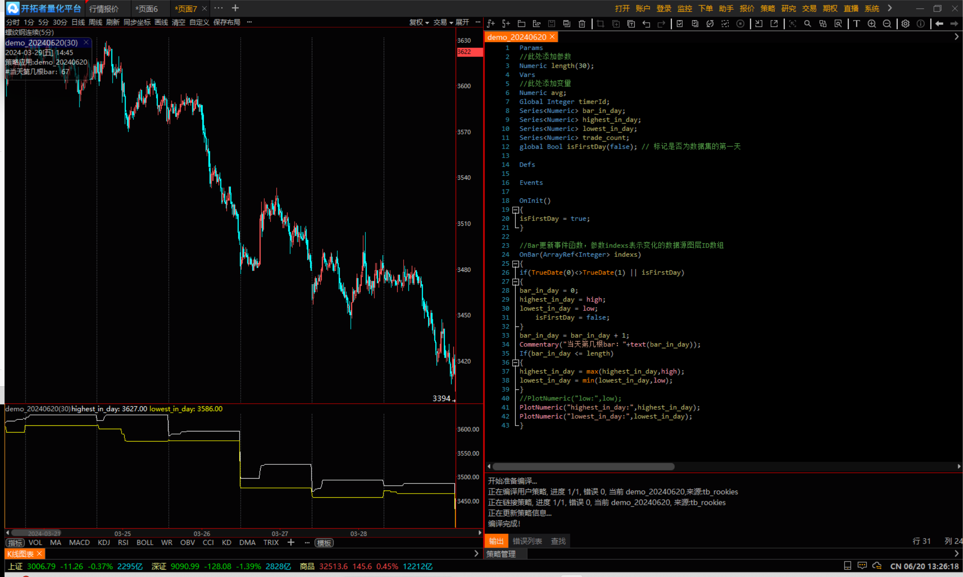Switch to the 行情报价 tab
Image resolution: width=963 pixels, height=577 pixels.
tap(104, 9)
